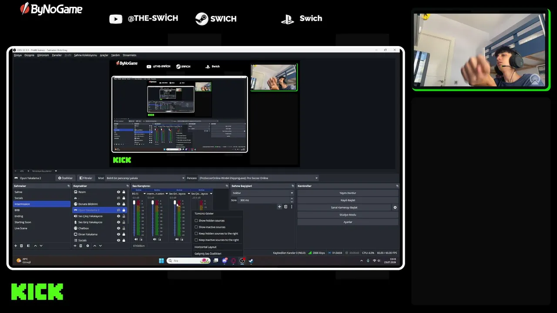
Task: Open the Görünüm menu
Action: click(x=43, y=55)
